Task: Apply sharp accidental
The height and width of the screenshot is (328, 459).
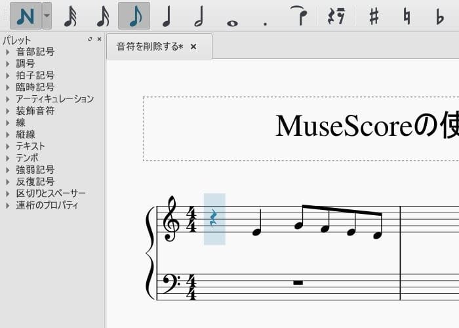Action: 374,16
